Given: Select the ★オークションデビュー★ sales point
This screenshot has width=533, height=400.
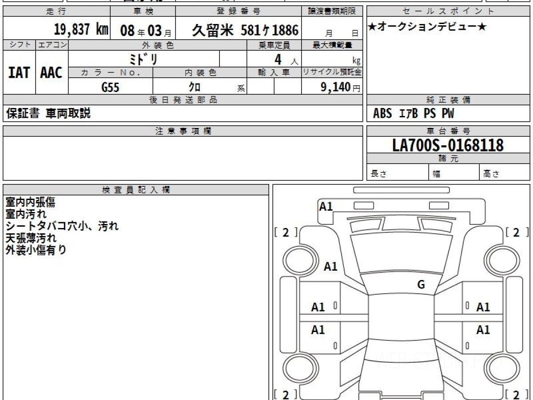Looking at the screenshot, I should [427, 27].
